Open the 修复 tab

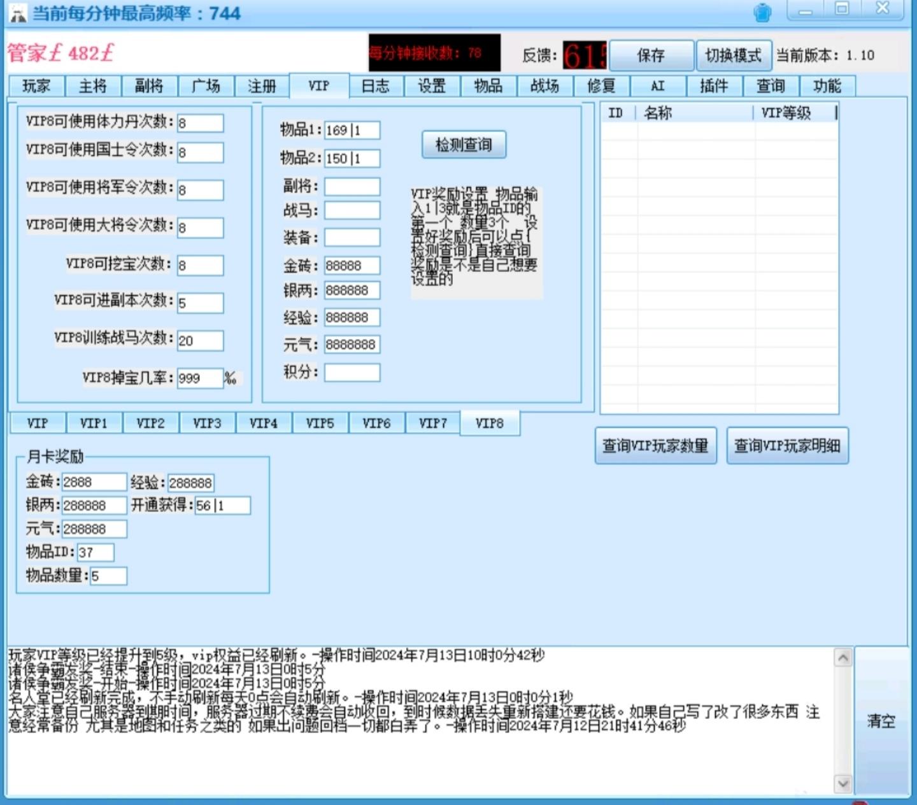click(601, 86)
